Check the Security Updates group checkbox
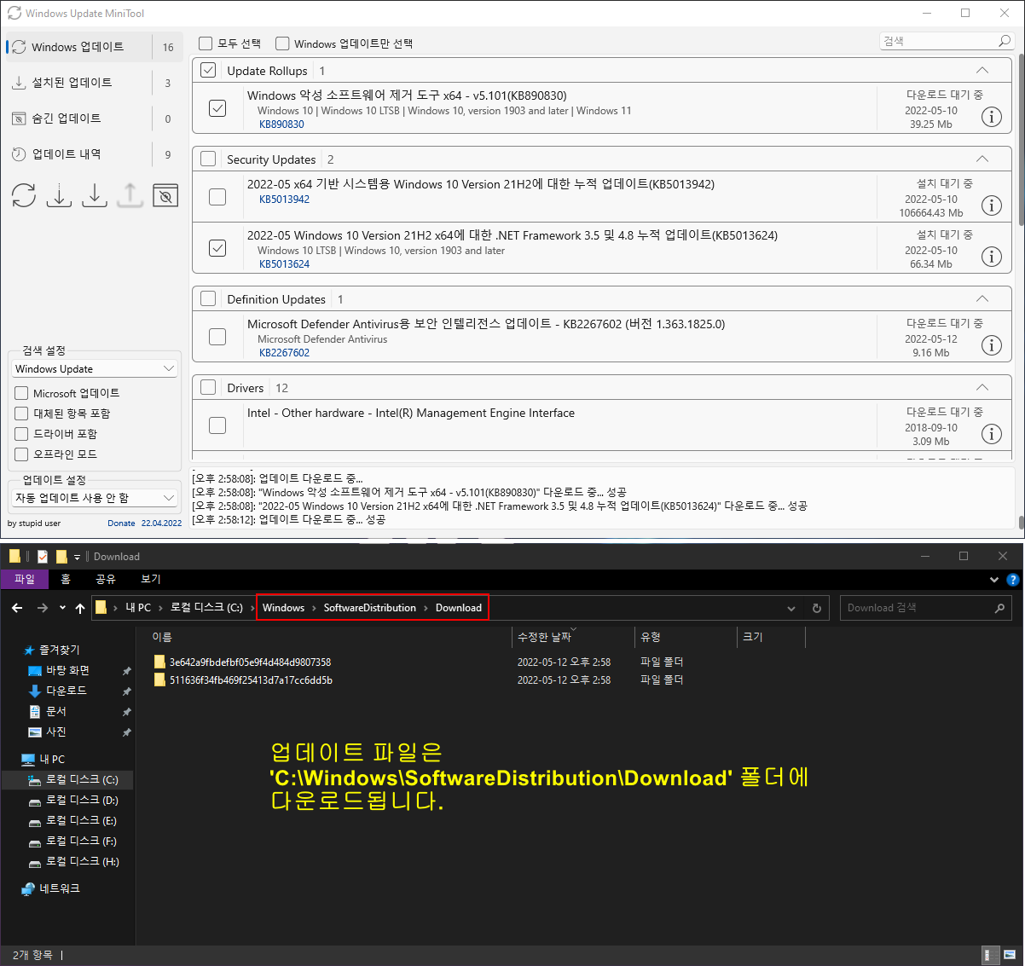 (x=208, y=159)
